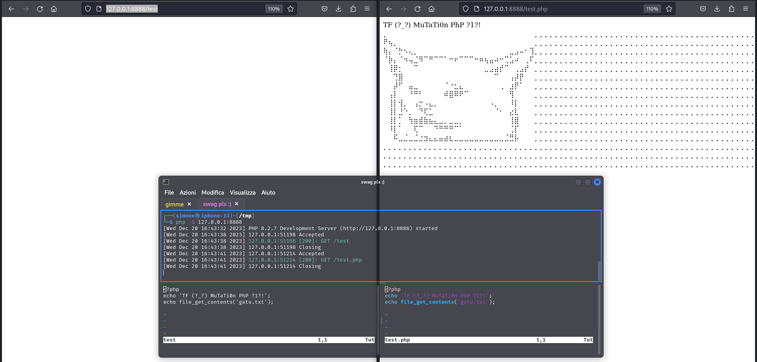Open the terminal Visualizza menu
This screenshot has width=757, height=362.
pos(242,193)
